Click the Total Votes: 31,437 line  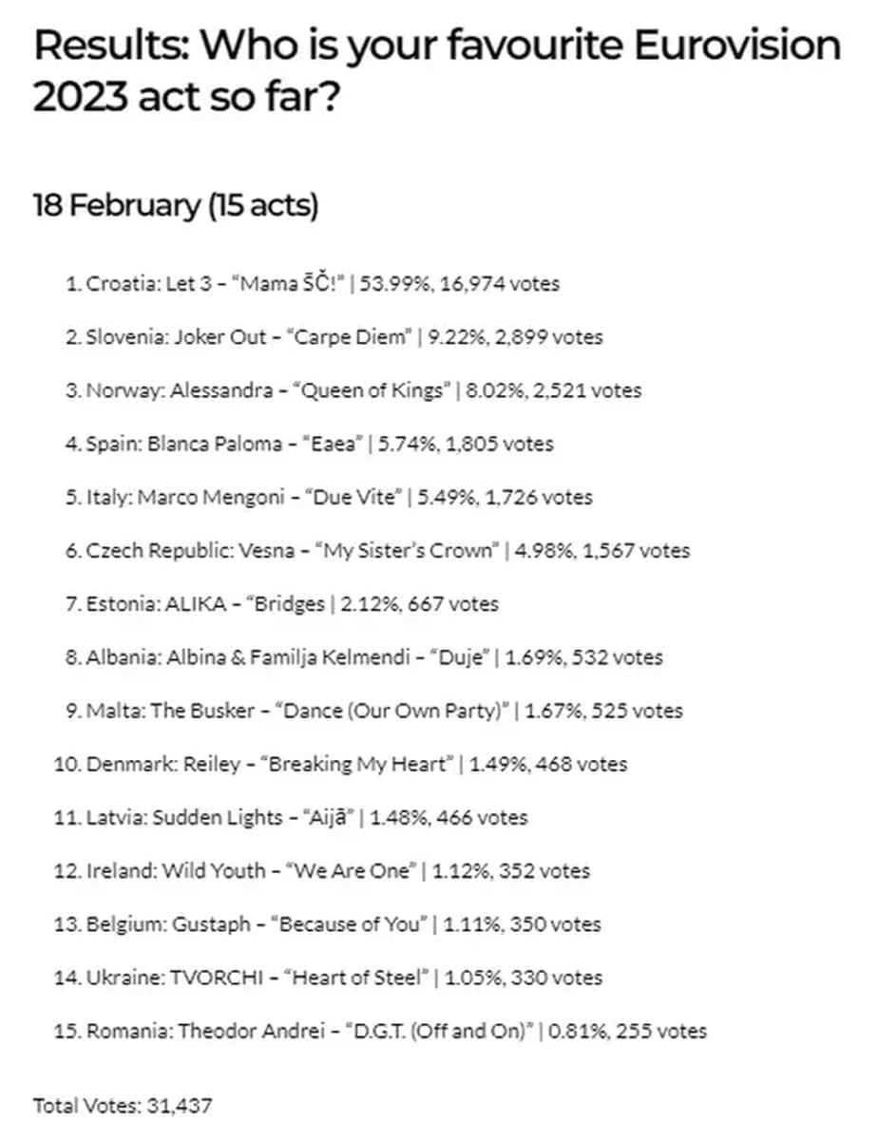click(123, 1106)
